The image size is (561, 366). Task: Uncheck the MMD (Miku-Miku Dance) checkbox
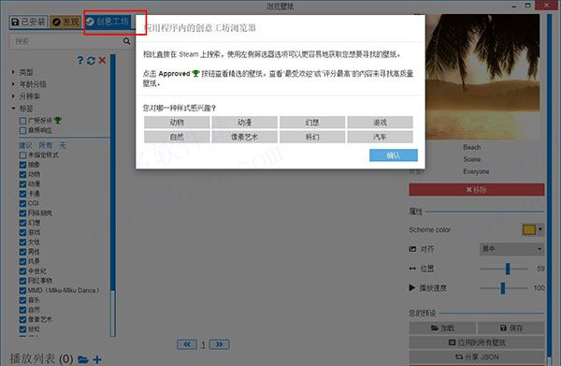[22, 290]
